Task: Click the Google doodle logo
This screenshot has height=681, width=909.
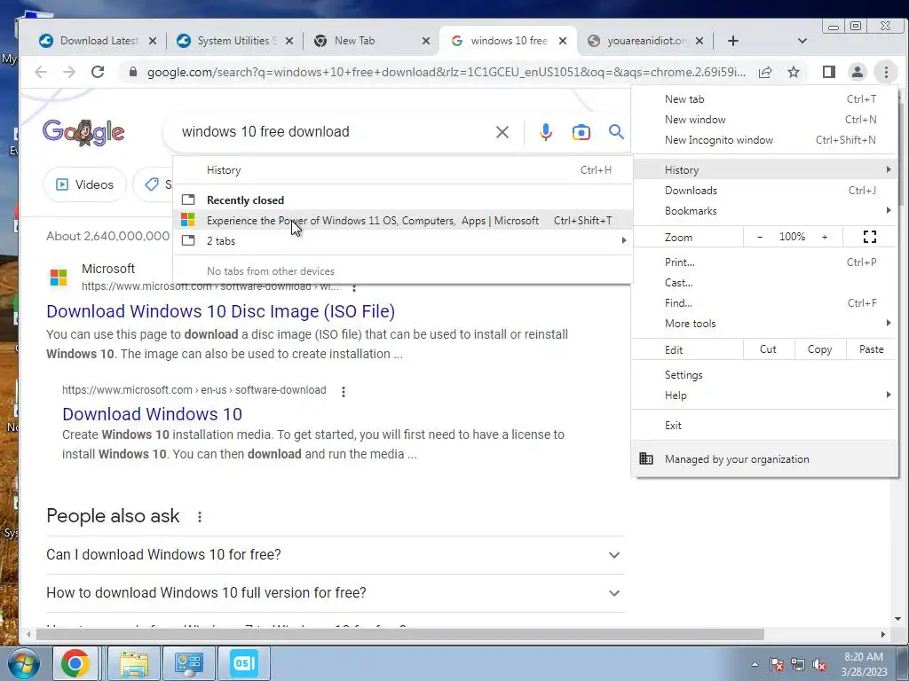Action: point(83,132)
